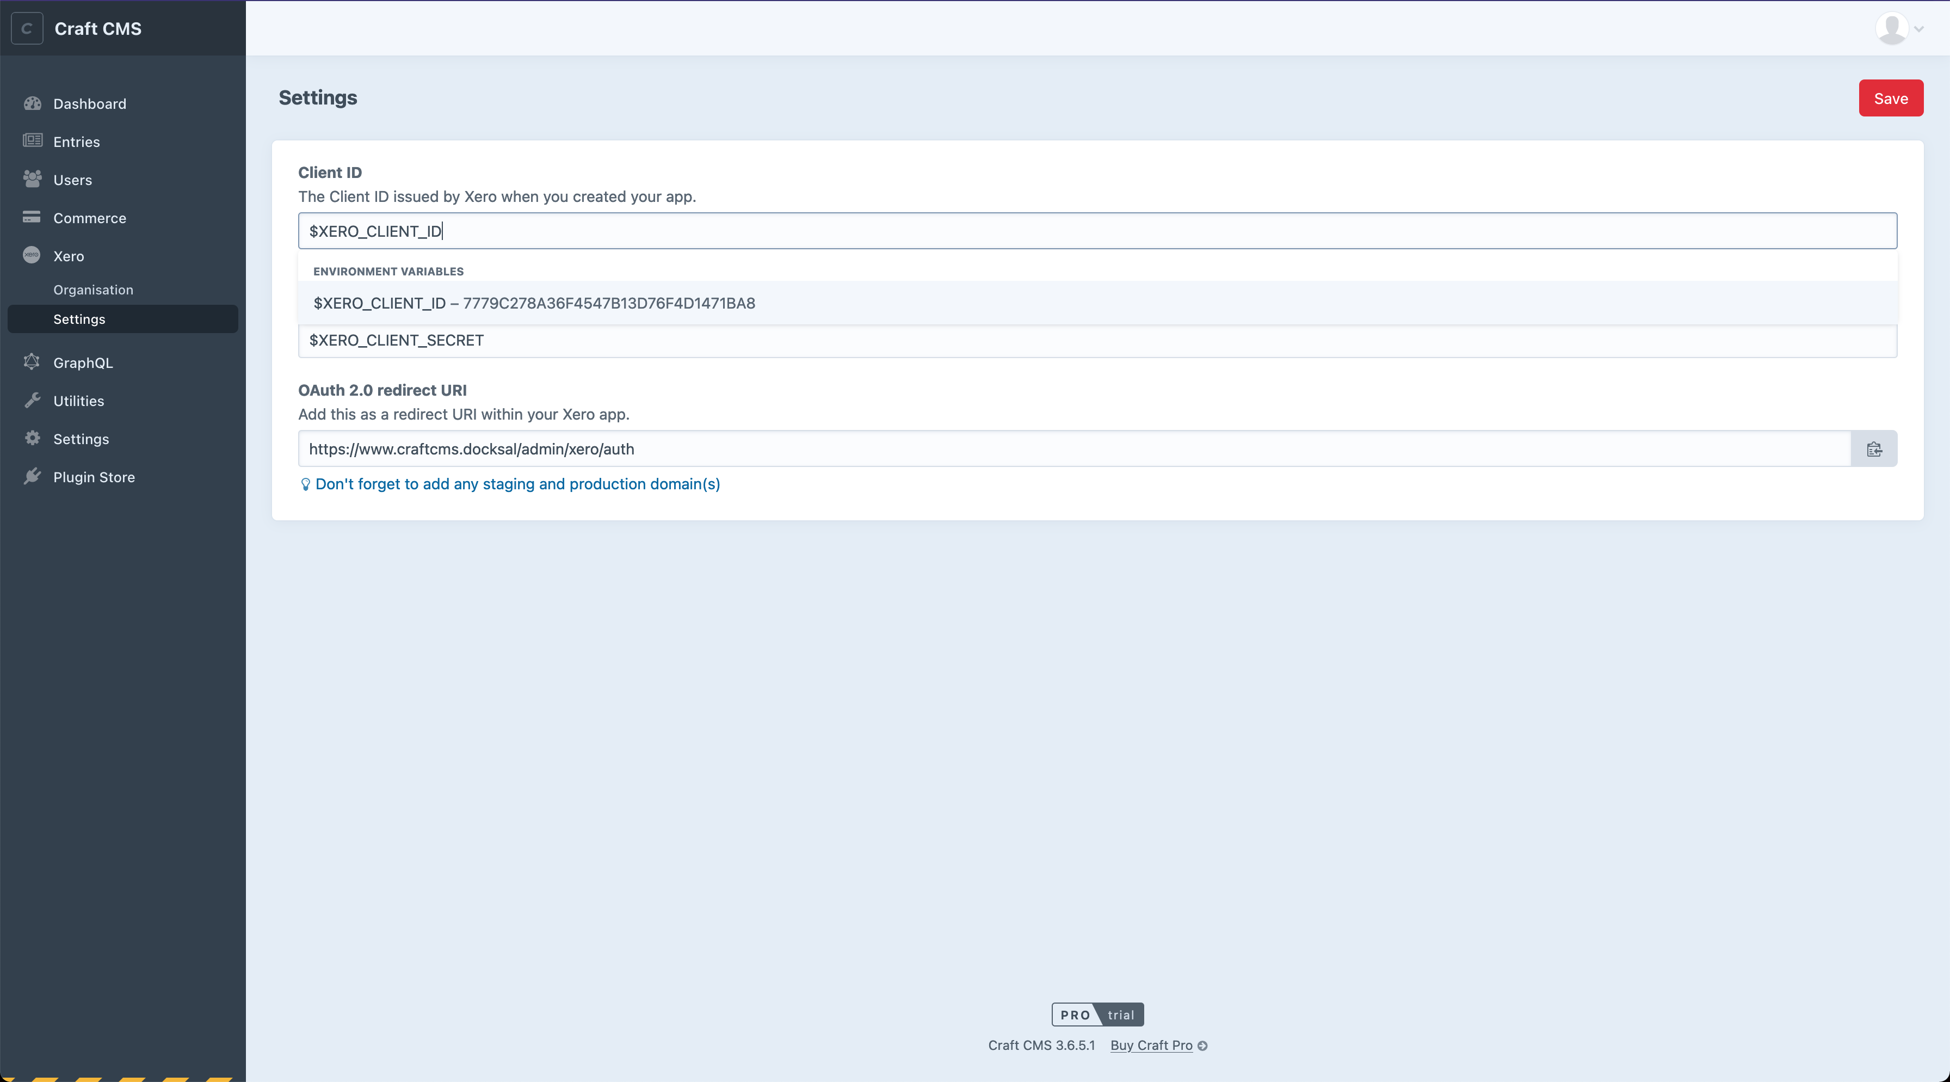Click the Plugin Store plug icon
This screenshot has width=1950, height=1082.
[32, 476]
